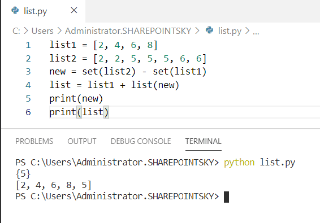Expand chevron after Users breadcrumb
The width and height of the screenshot is (320, 223).
click(x=59, y=31)
